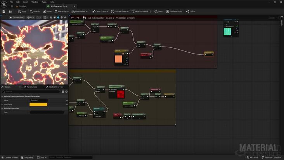Click the Desc text field
The image size is (284, 160).
click(47, 112)
